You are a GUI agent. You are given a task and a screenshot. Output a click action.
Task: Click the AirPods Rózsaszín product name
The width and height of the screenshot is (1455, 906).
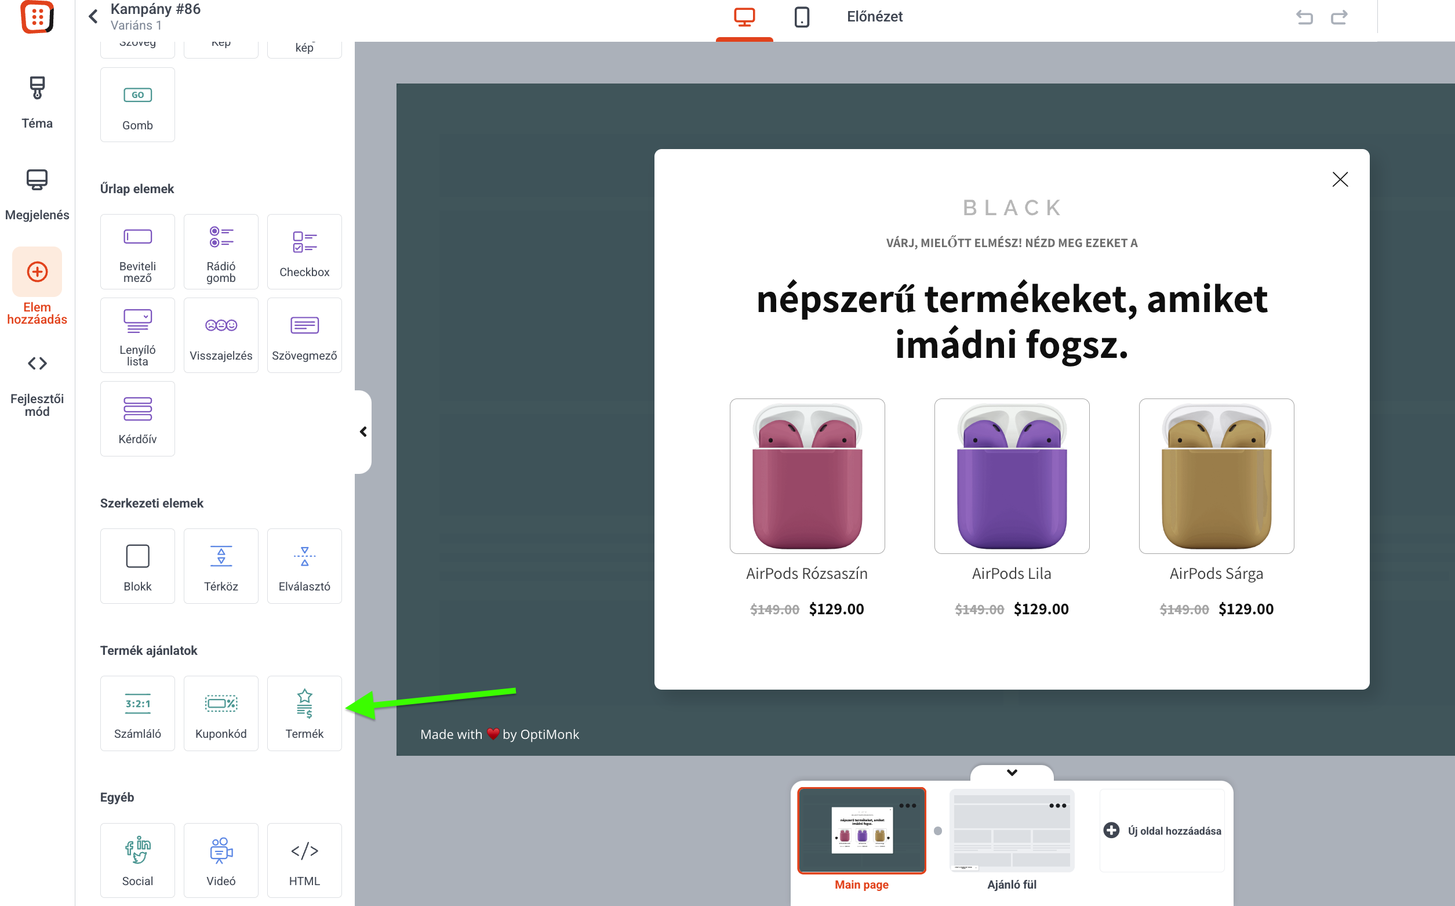[x=807, y=574]
